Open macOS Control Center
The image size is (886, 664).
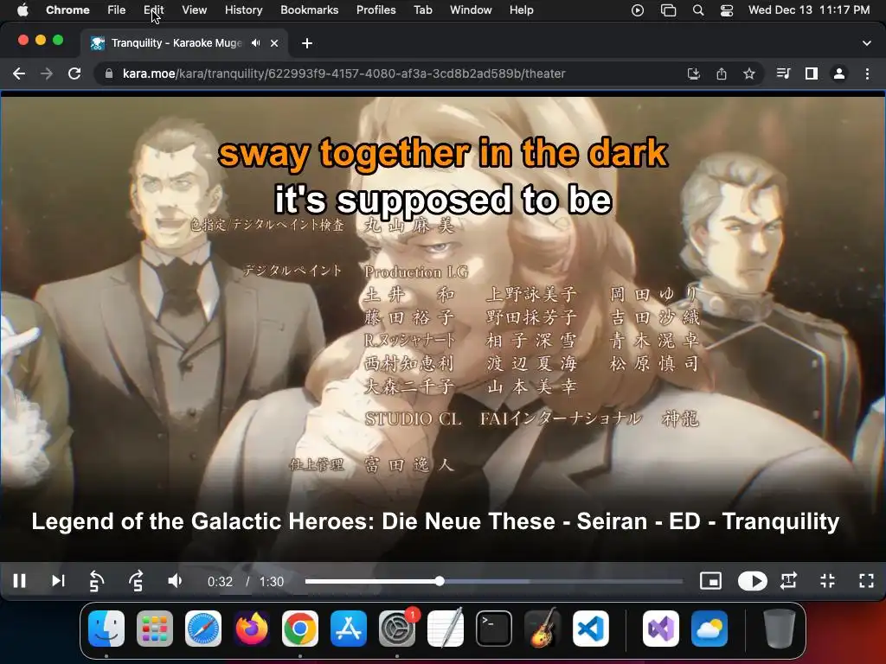[x=727, y=10]
